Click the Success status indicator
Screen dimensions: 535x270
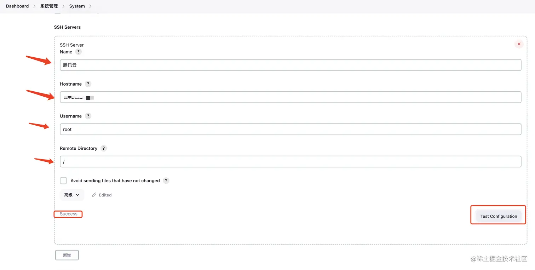(x=68, y=214)
